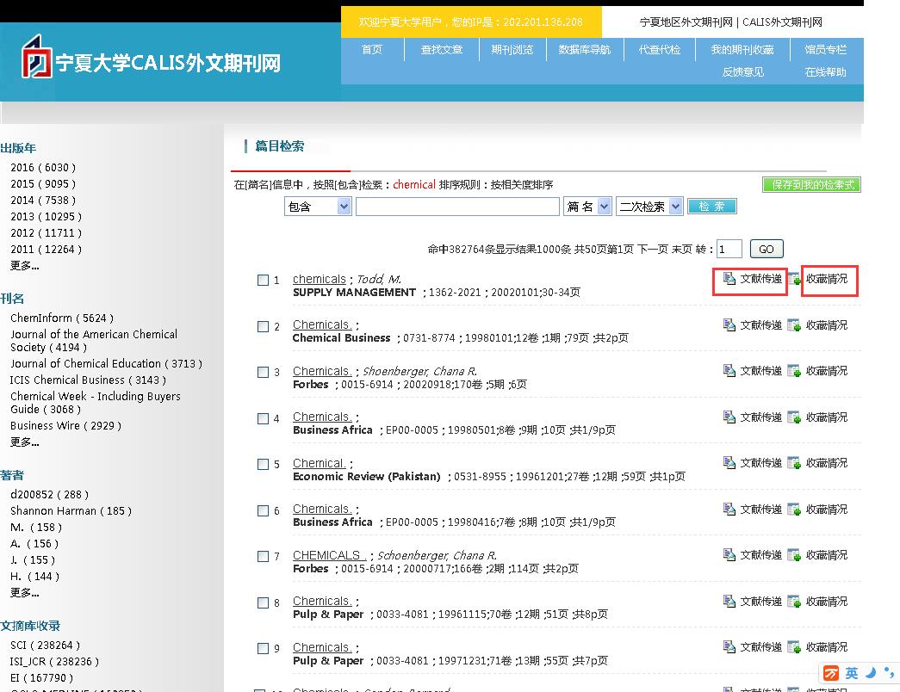Click the document delivery icon for result 5
This screenshot has height=692, width=900.
(729, 462)
